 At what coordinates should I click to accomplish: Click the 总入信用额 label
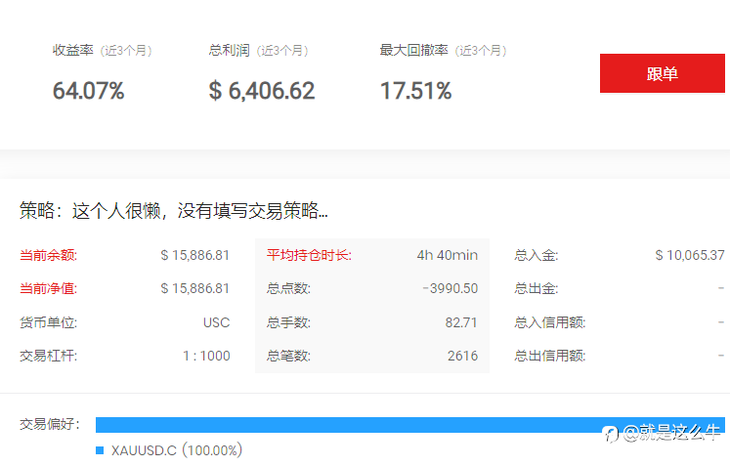click(550, 322)
